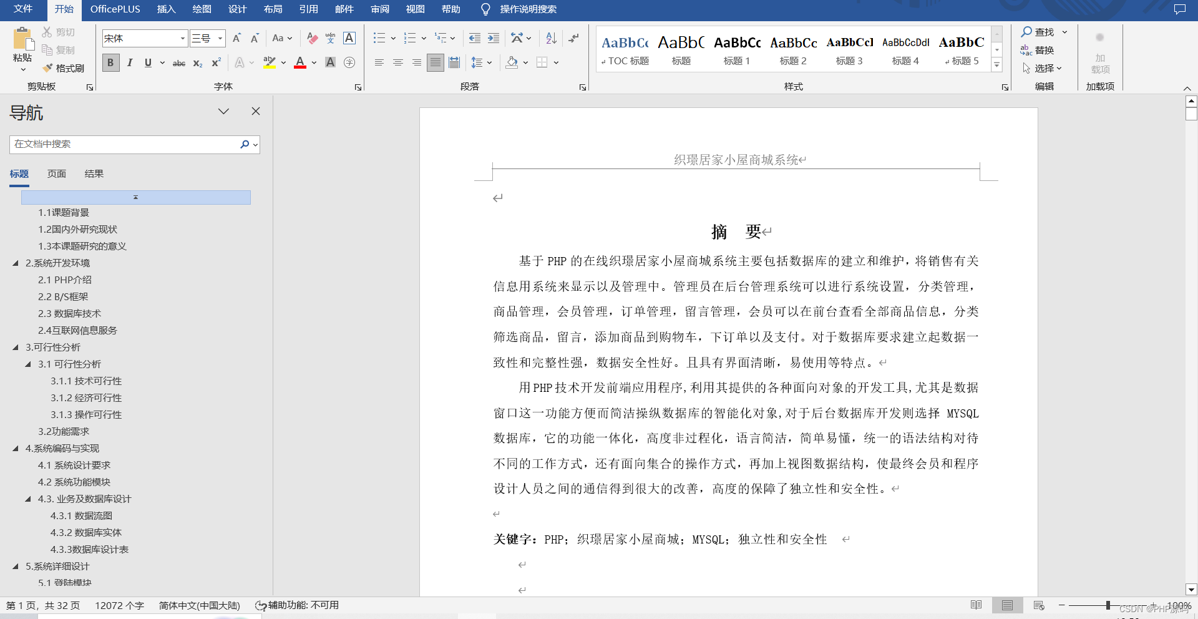Image resolution: width=1198 pixels, height=619 pixels.
Task: Apply yellow text highlight color
Action: [x=270, y=62]
